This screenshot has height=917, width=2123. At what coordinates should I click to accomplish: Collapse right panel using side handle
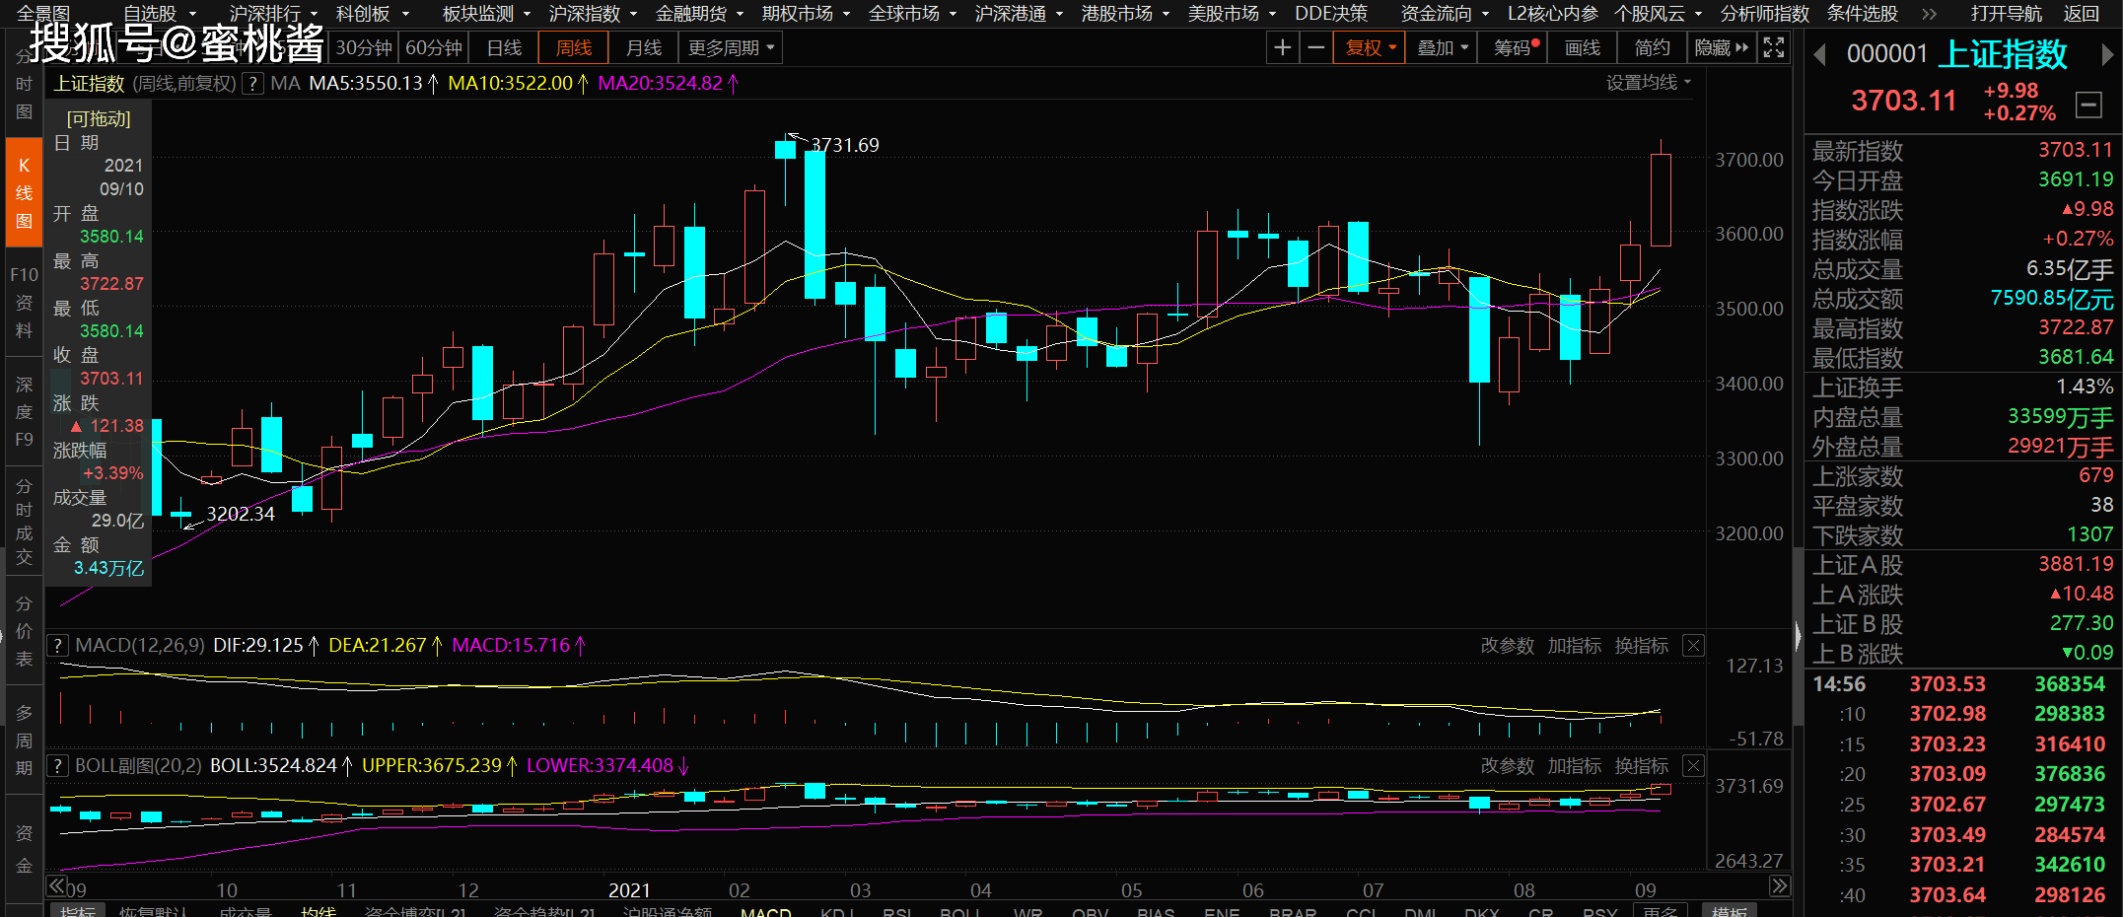tap(1798, 639)
